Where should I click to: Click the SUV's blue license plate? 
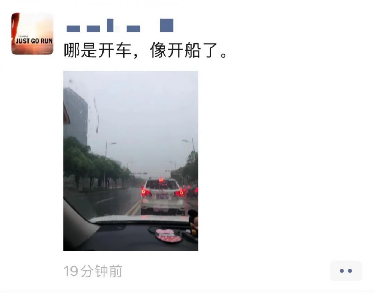pos(163,197)
